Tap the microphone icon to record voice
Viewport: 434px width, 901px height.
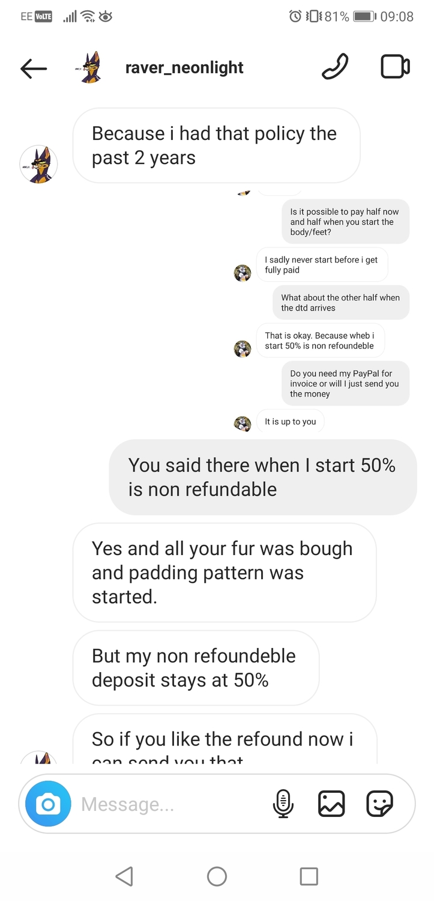click(283, 804)
